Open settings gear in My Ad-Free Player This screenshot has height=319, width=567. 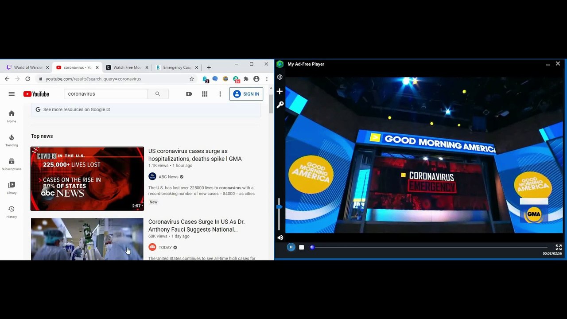pos(280,77)
